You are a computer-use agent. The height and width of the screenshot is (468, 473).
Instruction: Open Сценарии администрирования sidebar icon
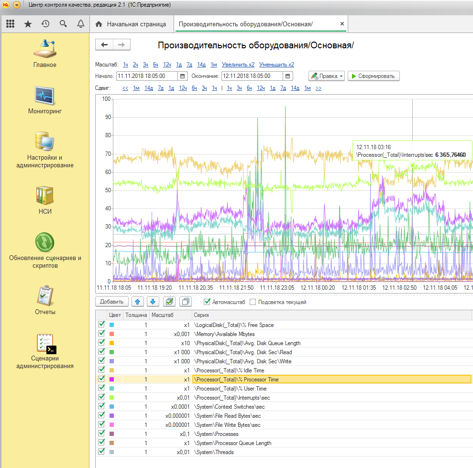[x=45, y=344]
